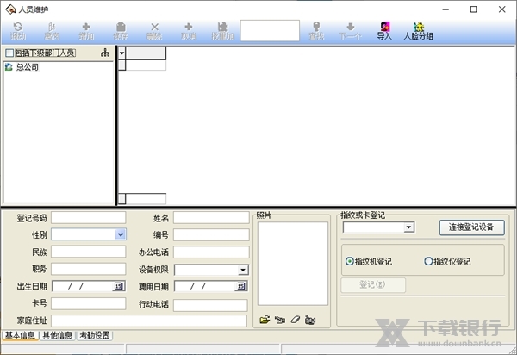Minimize the 人员维护 window
The height and width of the screenshot is (355, 517).
(x=445, y=9)
